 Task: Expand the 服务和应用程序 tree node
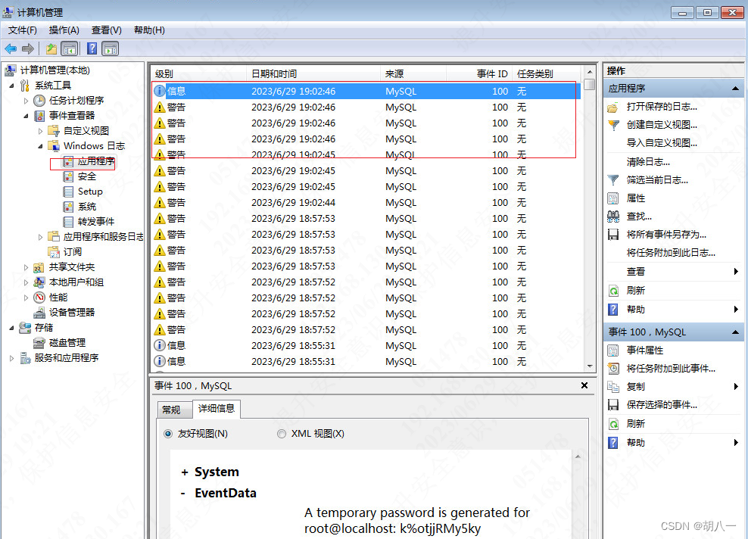(x=11, y=358)
